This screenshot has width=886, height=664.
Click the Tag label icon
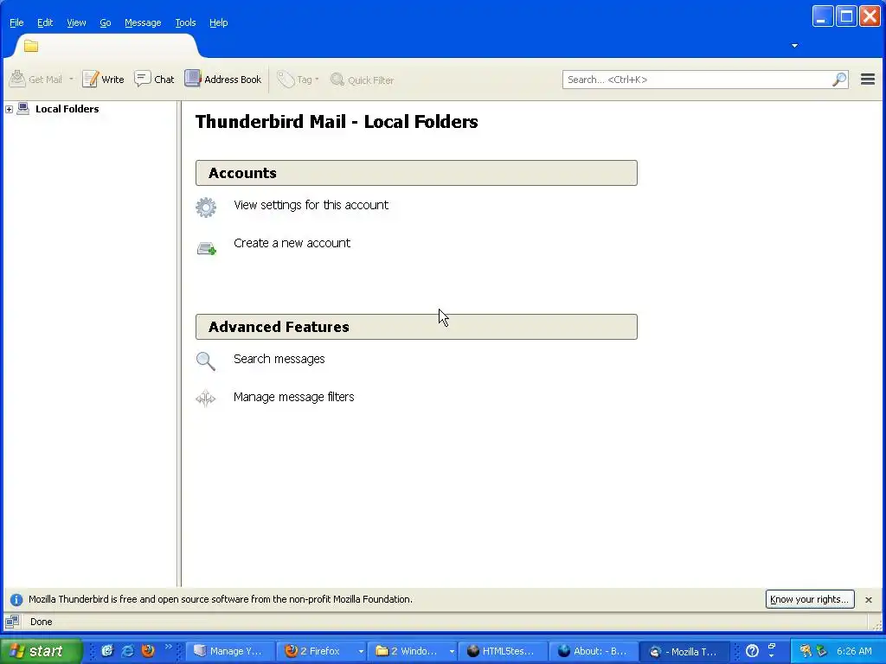pos(286,80)
